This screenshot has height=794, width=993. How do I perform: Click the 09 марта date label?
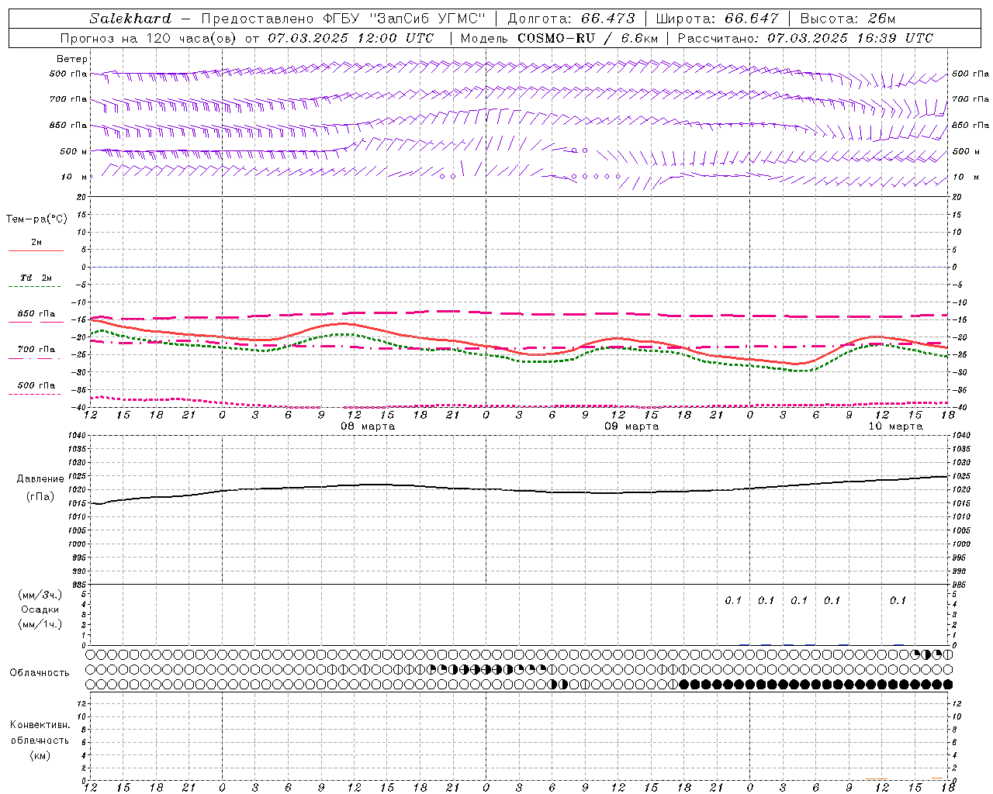click(631, 426)
